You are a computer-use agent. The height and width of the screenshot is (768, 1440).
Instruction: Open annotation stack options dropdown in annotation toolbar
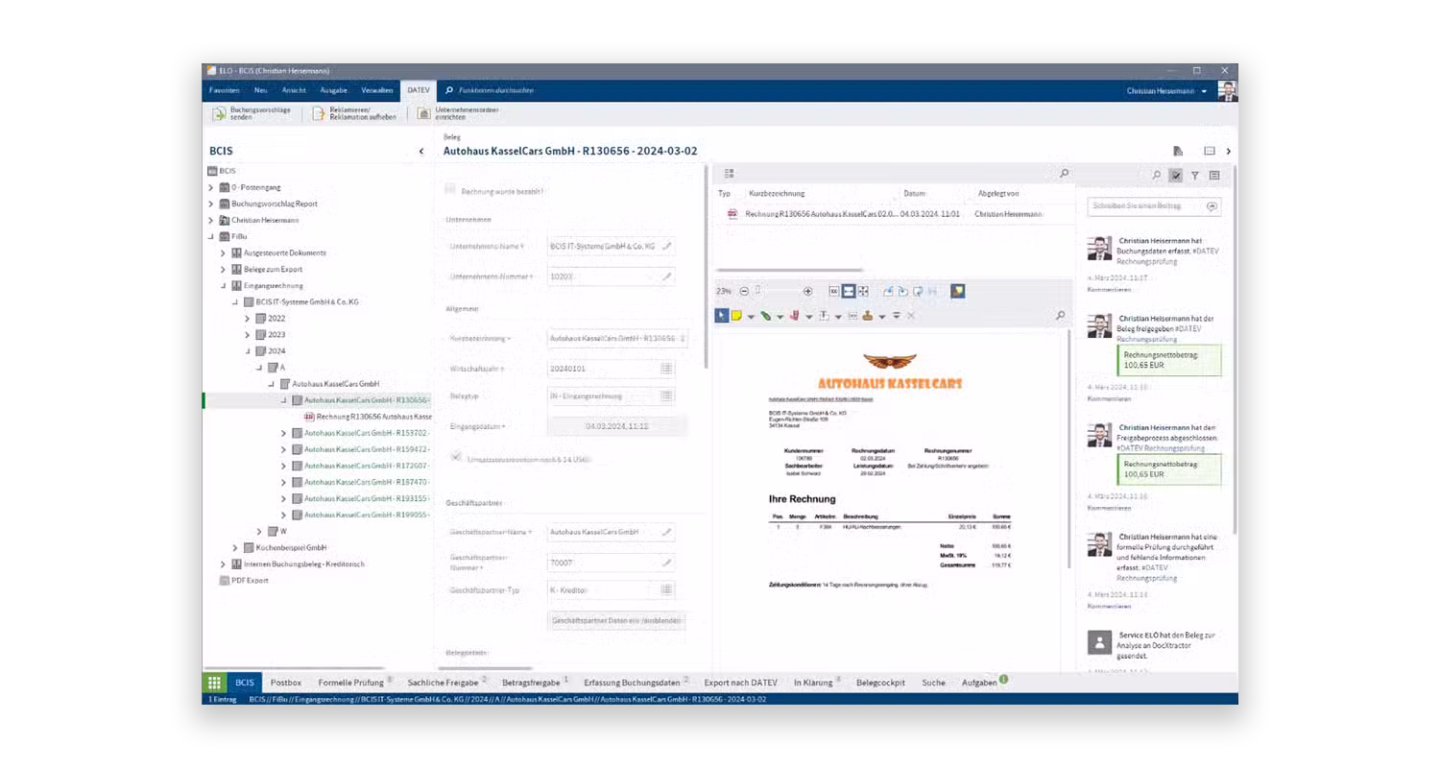click(x=897, y=315)
